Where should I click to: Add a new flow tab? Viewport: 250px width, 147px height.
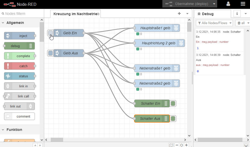coord(179,14)
